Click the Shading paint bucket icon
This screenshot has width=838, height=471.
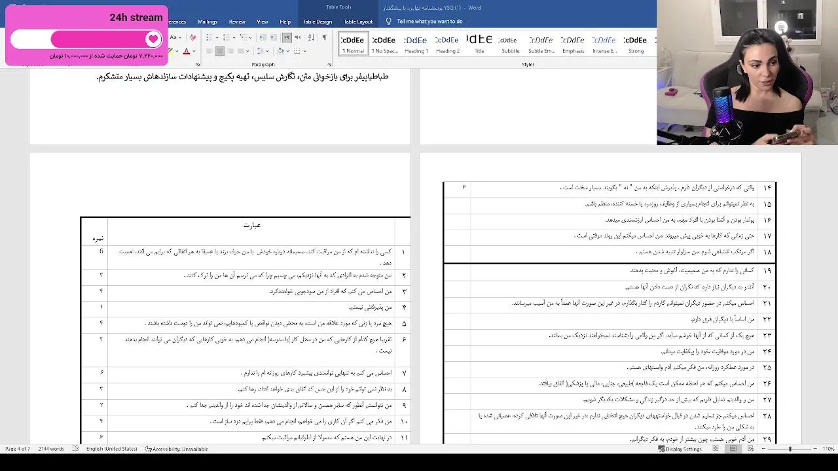(x=280, y=51)
